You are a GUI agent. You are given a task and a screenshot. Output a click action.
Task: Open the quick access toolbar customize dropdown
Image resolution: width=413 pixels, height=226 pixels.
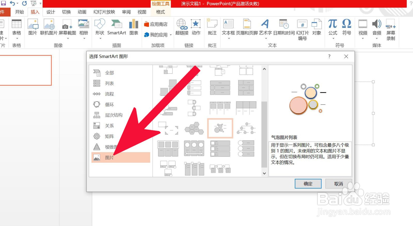41,3
